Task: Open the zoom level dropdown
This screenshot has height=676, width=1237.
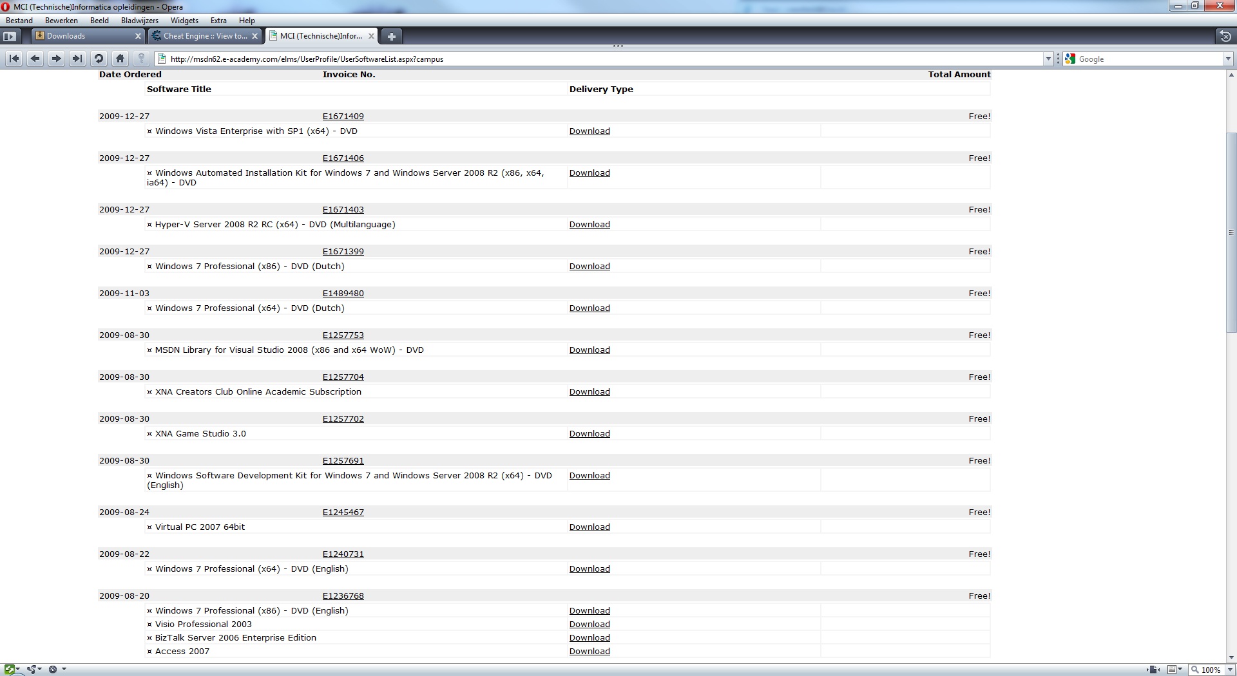Action: (x=1230, y=670)
